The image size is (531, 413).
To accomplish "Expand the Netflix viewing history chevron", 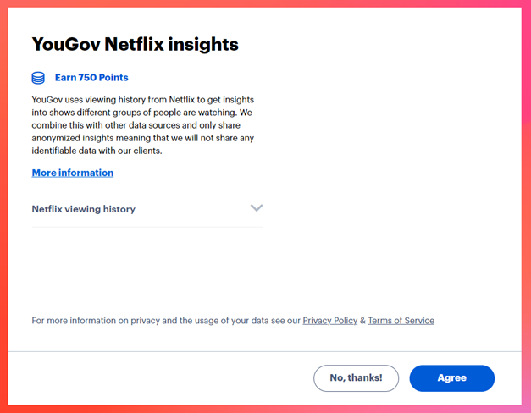I will click(257, 208).
